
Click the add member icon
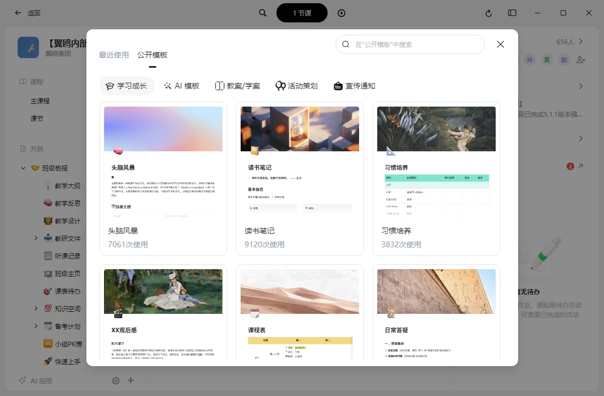pyautogui.click(x=581, y=60)
